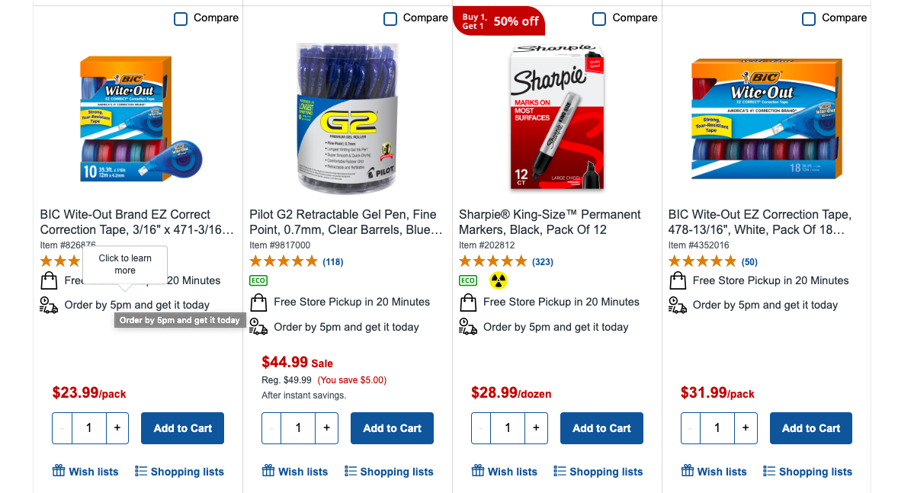
Task: Increase quantity of BIC Wite-Out 10-pack
Action: (x=117, y=428)
